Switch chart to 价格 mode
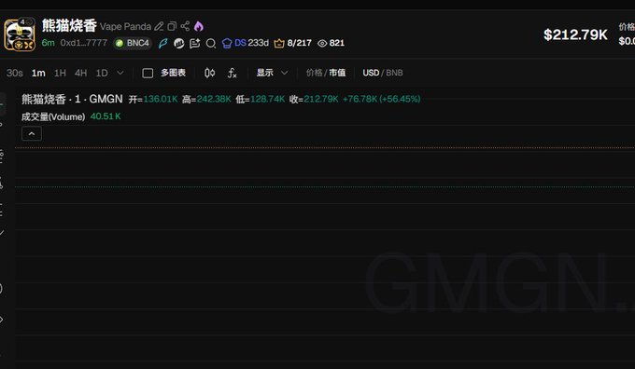Screen dimensions: 635x369 coord(315,73)
